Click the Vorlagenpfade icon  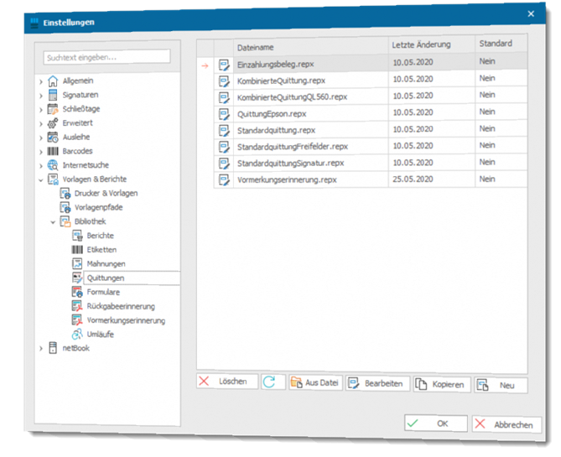click(x=65, y=208)
